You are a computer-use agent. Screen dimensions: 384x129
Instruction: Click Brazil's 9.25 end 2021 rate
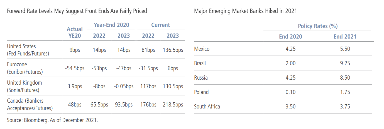click(x=345, y=64)
